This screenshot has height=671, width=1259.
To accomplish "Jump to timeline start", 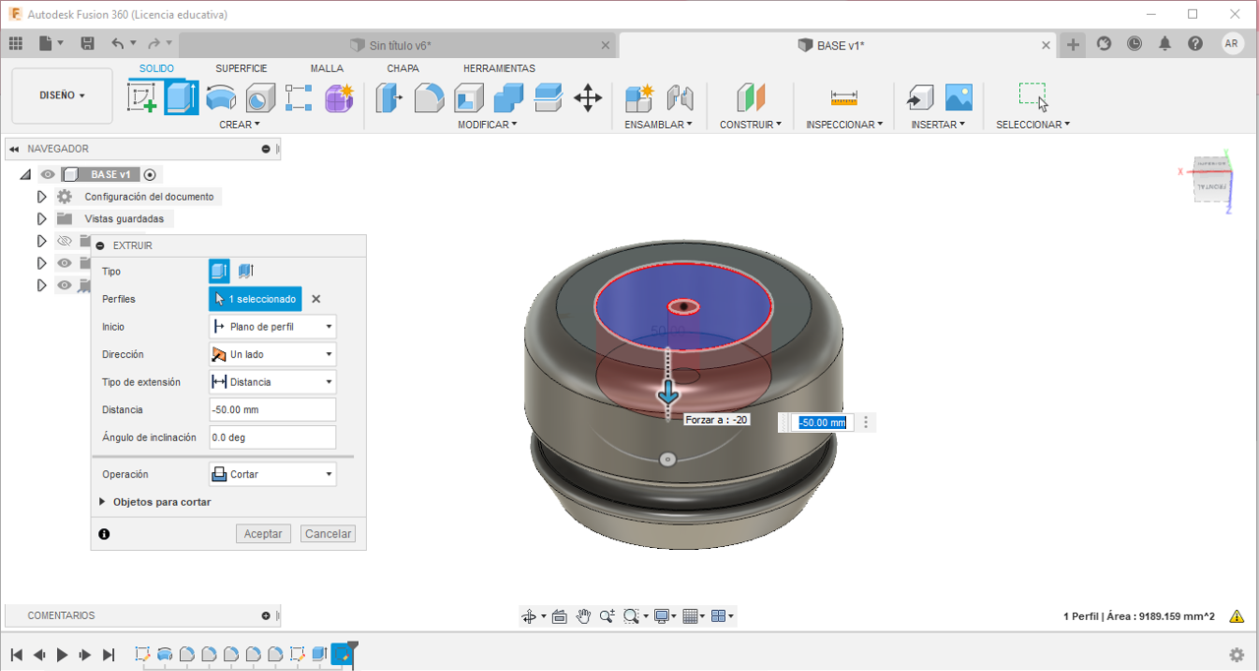I will click(x=17, y=654).
